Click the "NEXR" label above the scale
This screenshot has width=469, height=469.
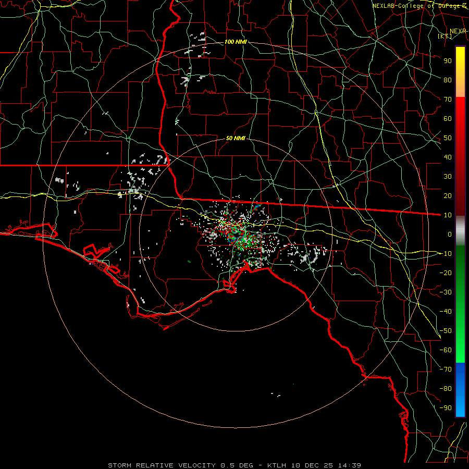pyautogui.click(x=458, y=31)
